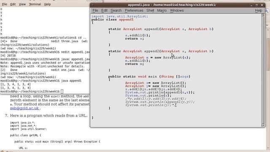
Task: Close the append1.java editor window
Action: click(x=262, y=5)
